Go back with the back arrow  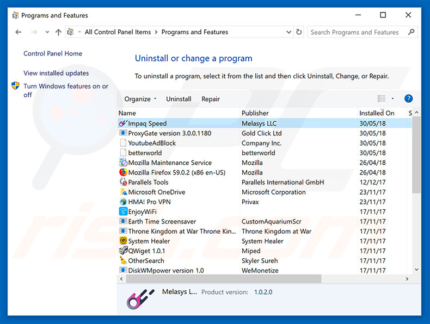point(19,32)
